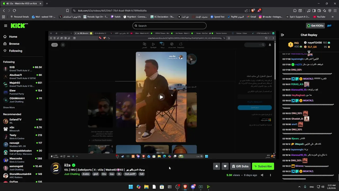Play the video with center play button
The width and height of the screenshot is (339, 191).
click(161, 97)
